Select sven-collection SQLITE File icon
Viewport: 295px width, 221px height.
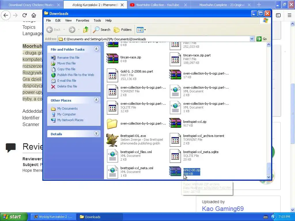click(x=112, y=108)
